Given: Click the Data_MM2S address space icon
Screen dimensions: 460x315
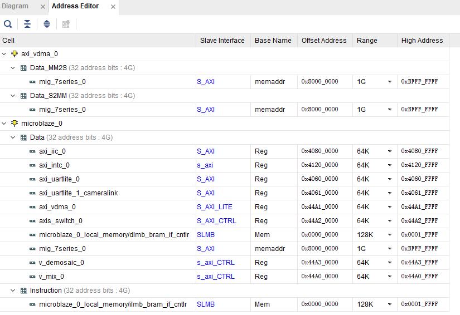Looking at the screenshot, I should point(23,68).
